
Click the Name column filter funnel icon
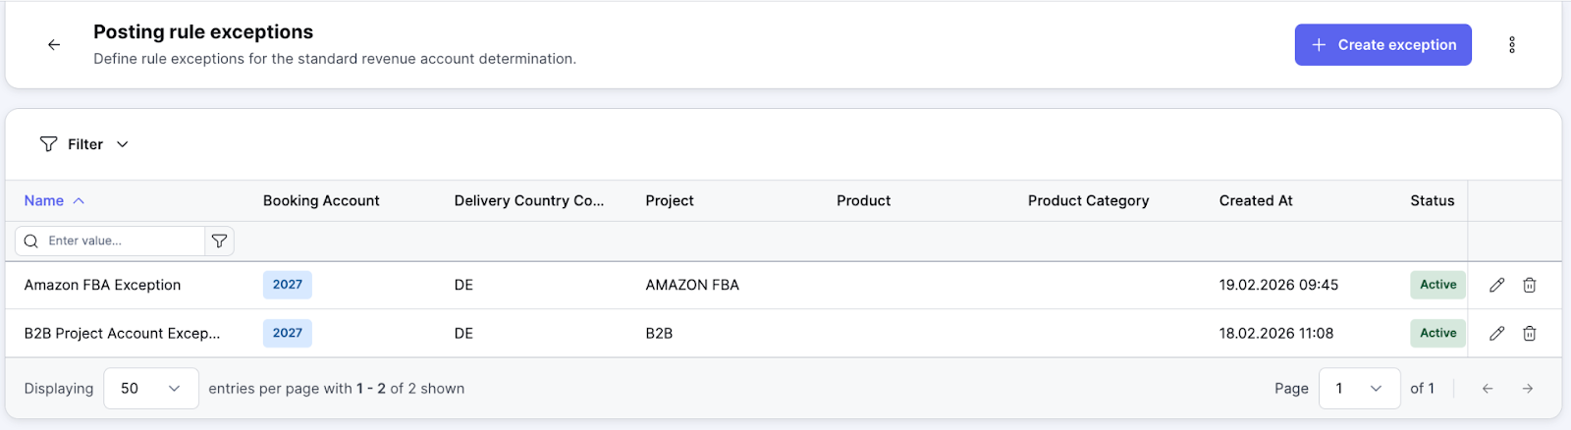219,241
